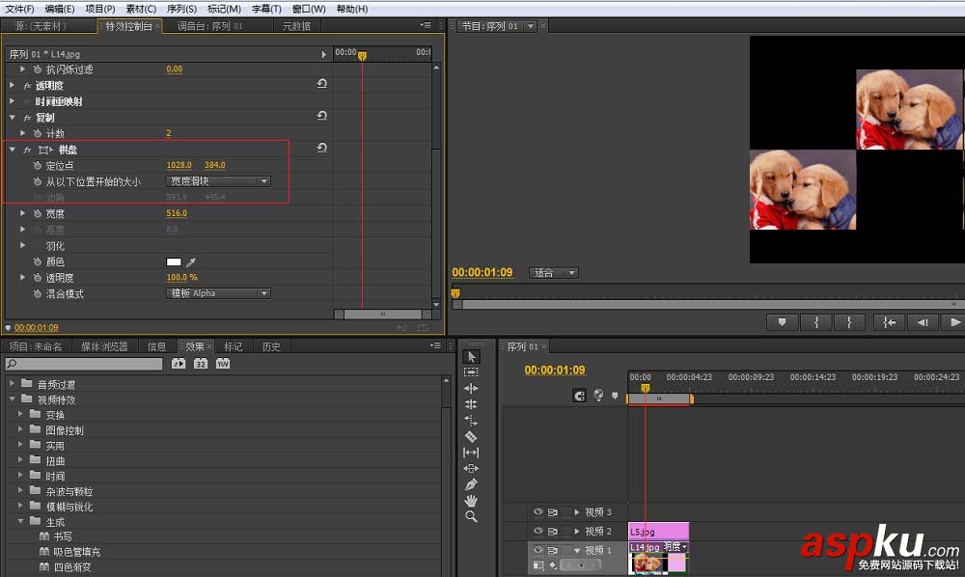
Task: Switch to the 媒体浏览器 tab
Action: coord(104,347)
